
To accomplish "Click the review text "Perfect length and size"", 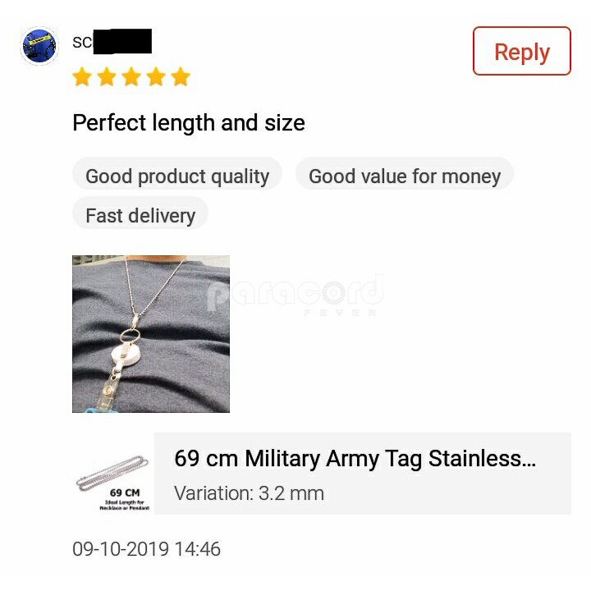I will click(189, 123).
